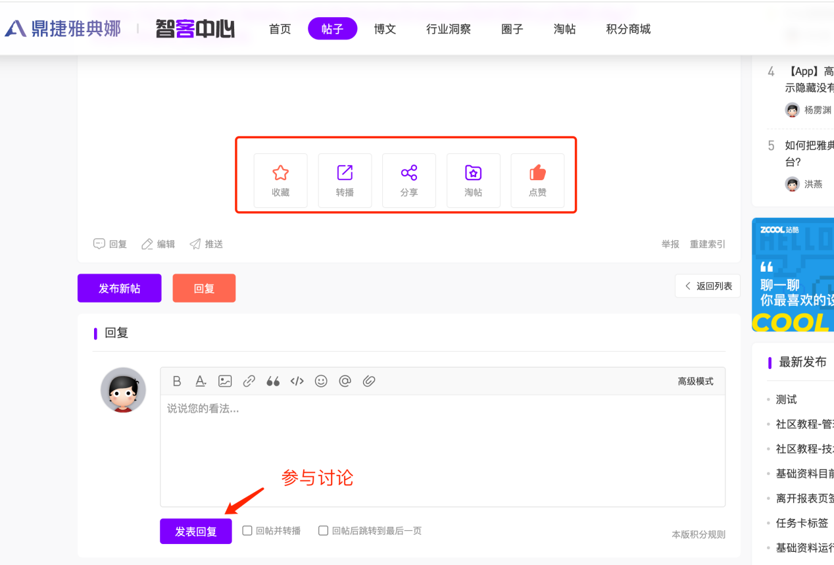834x565 pixels.
Task: Click the 收藏 star icon
Action: 281,174
